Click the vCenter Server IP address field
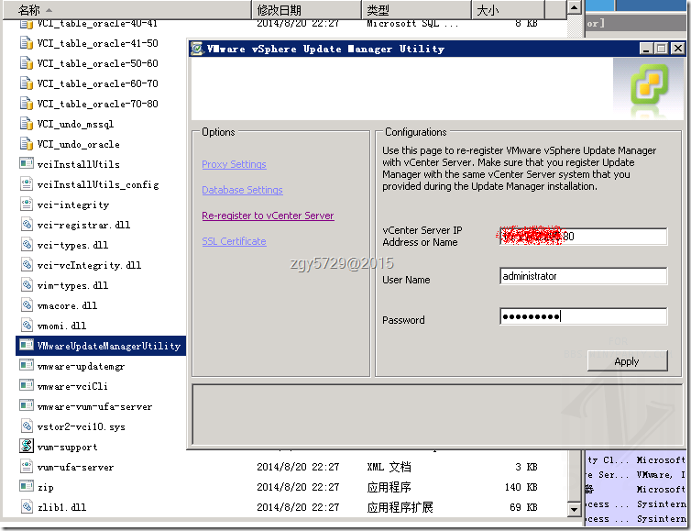This screenshot has height=531, width=691. tap(584, 237)
